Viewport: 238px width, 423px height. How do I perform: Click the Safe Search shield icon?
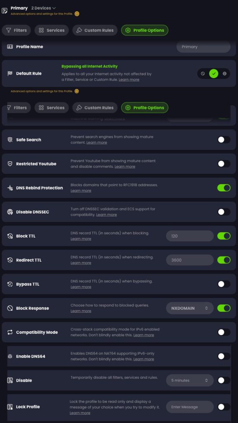click(x=10, y=140)
